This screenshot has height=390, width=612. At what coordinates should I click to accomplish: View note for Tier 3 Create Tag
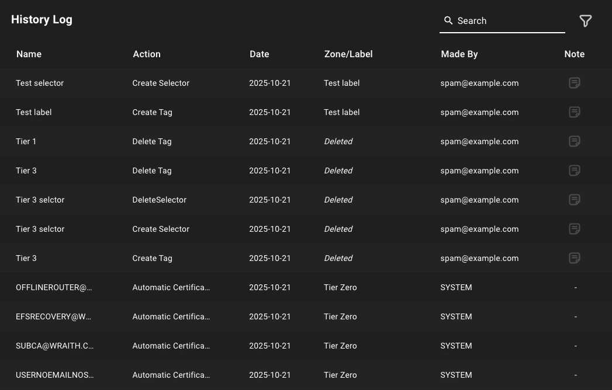[x=575, y=258]
